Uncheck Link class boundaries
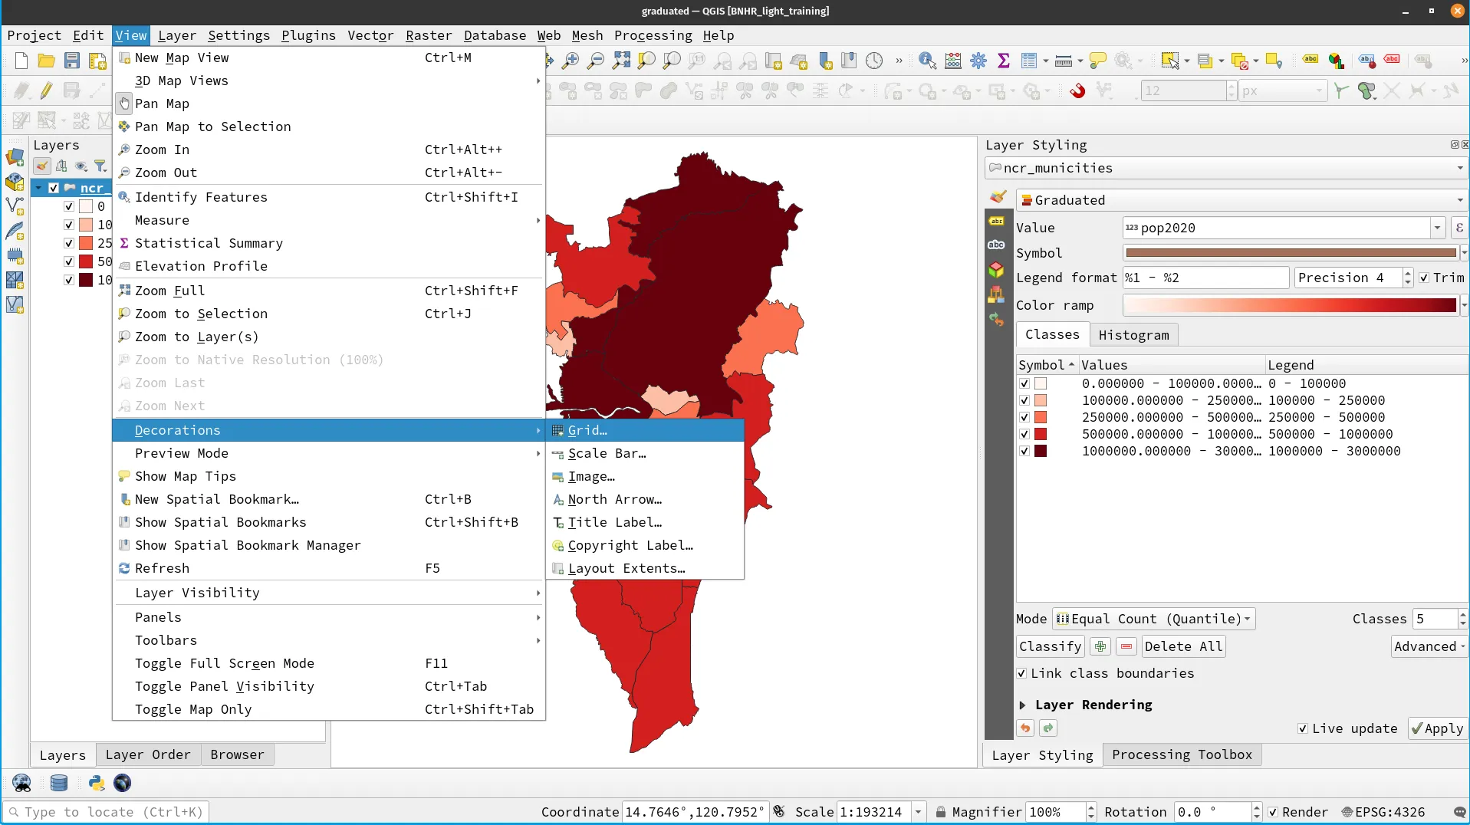1470x825 pixels. click(x=1022, y=673)
